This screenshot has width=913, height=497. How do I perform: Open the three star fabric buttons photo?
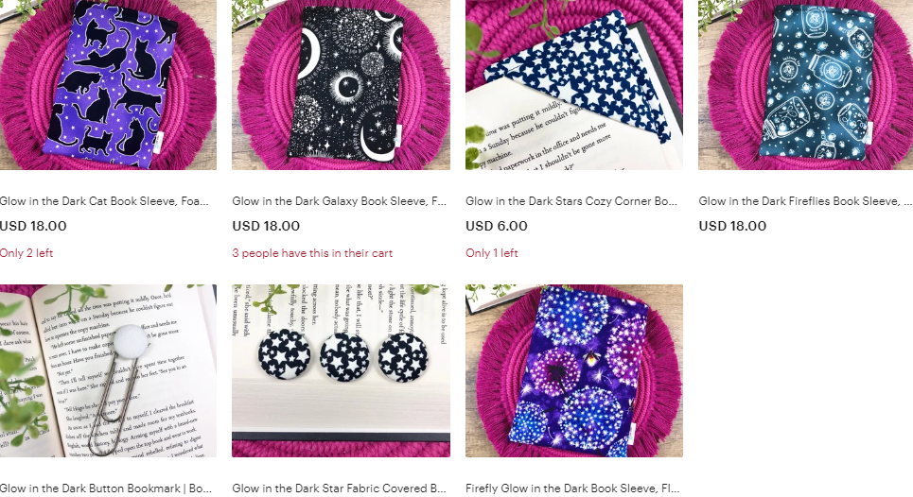coord(341,371)
